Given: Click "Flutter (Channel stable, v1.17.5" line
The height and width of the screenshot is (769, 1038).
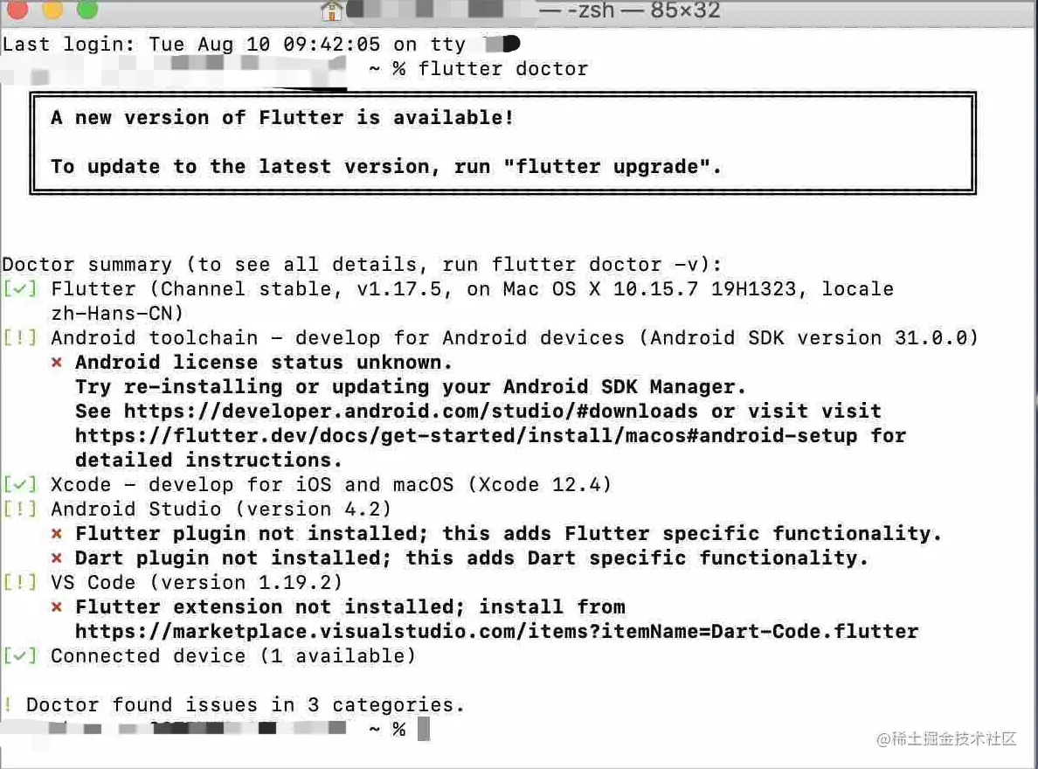Looking at the screenshot, I should click(472, 288).
